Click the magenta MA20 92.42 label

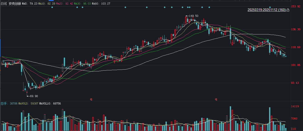point(64,4)
